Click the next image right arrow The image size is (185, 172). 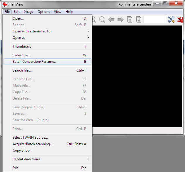120,20
